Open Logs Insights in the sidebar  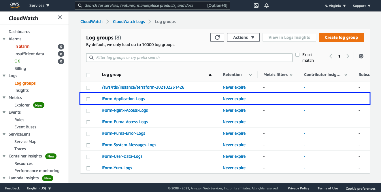pos(22,90)
